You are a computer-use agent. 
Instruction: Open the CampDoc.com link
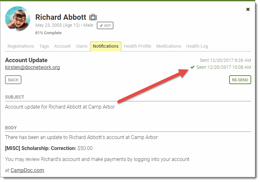[27, 170]
